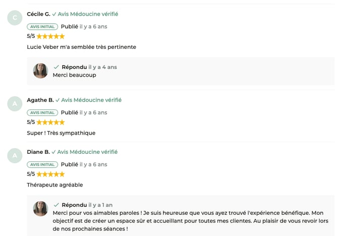Click therapist photo on last long reply
This screenshot has height=236, width=338.
40,209
